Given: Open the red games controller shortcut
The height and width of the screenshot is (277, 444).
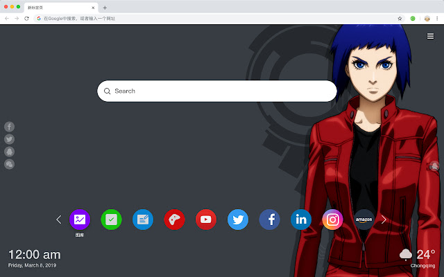Looking at the screenshot, I should coord(174,220).
